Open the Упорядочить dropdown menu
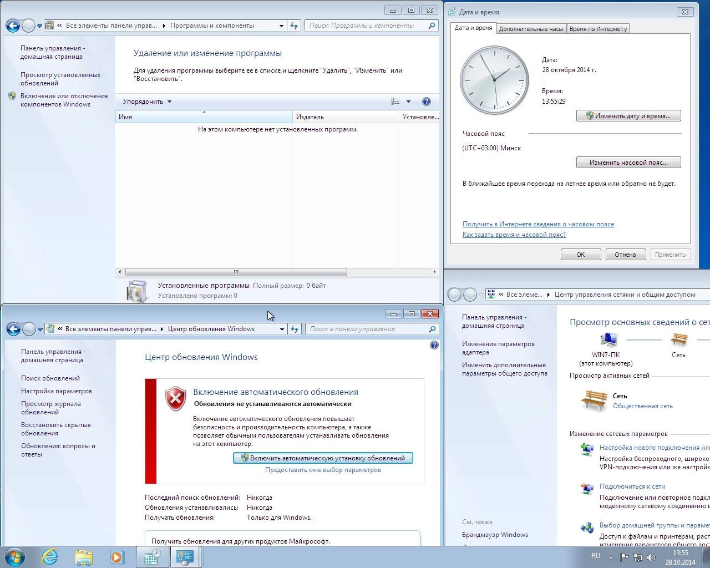Image resolution: width=710 pixels, height=568 pixels. click(x=147, y=102)
